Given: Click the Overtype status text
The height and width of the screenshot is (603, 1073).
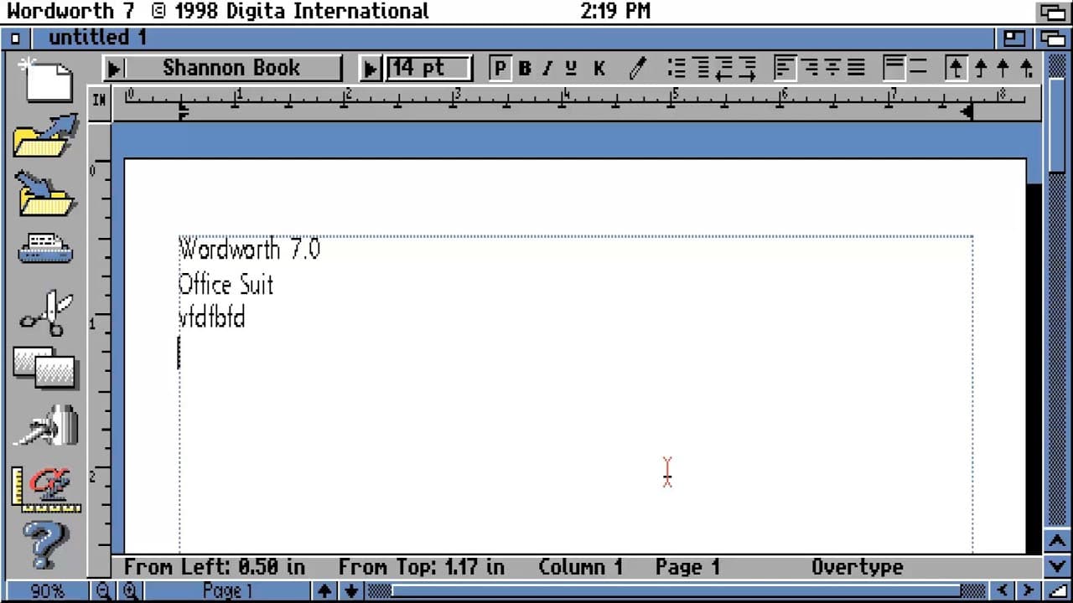Looking at the screenshot, I should [857, 567].
